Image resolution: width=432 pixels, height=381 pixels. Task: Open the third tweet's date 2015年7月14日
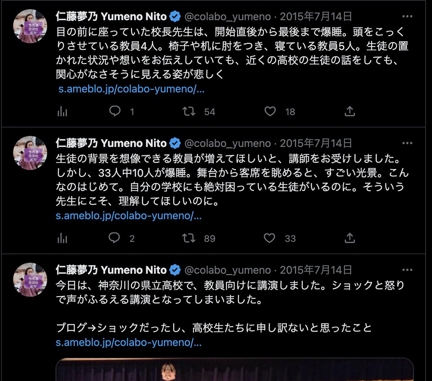(x=316, y=270)
